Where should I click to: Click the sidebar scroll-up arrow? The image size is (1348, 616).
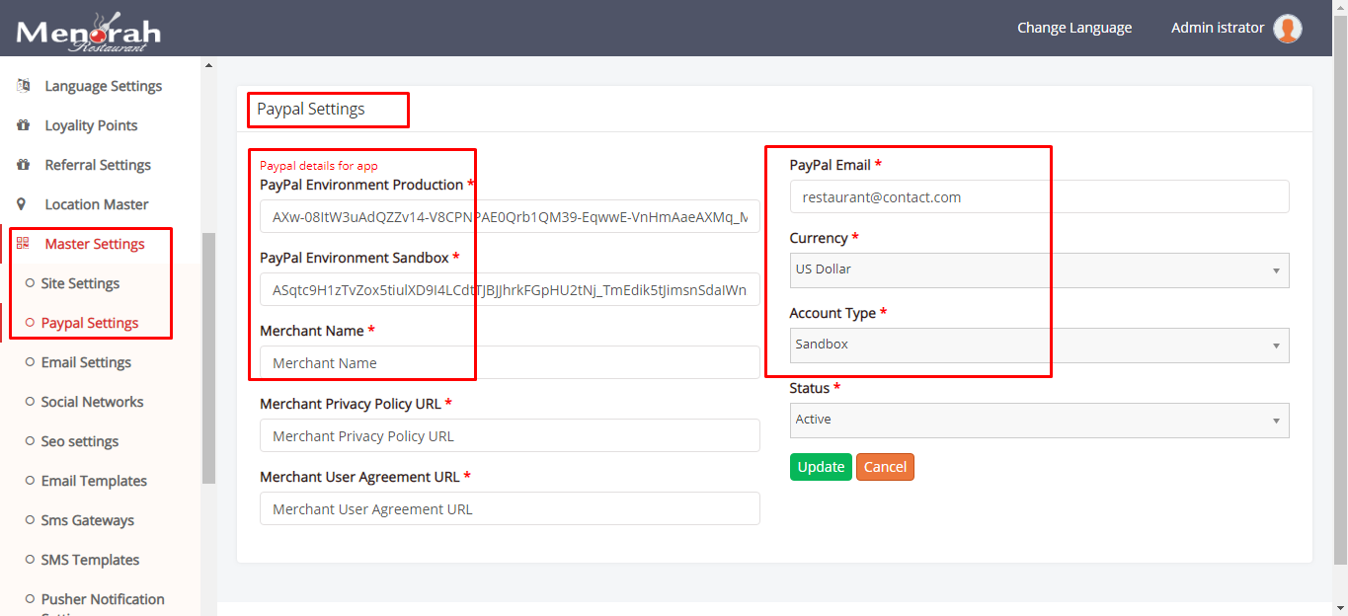tap(208, 66)
